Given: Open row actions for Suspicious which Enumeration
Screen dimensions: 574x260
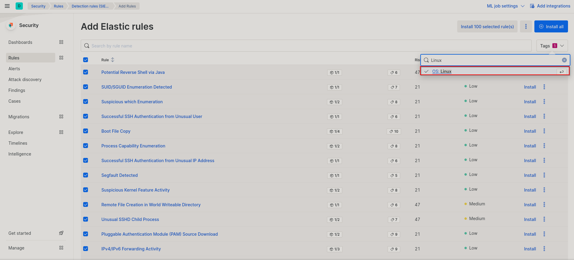Looking at the screenshot, I should pos(544,102).
